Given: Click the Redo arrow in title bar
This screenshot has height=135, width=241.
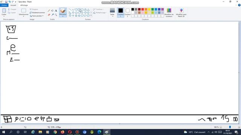Looking at the screenshot, I should point(13,1).
